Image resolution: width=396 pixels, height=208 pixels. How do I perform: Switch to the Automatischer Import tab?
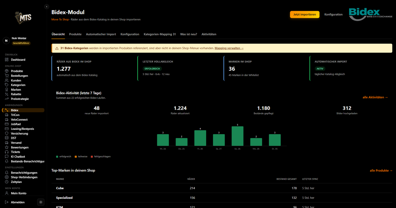101,34
